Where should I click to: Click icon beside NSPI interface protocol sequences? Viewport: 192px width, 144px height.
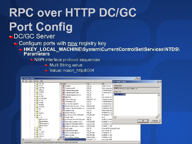63,139
